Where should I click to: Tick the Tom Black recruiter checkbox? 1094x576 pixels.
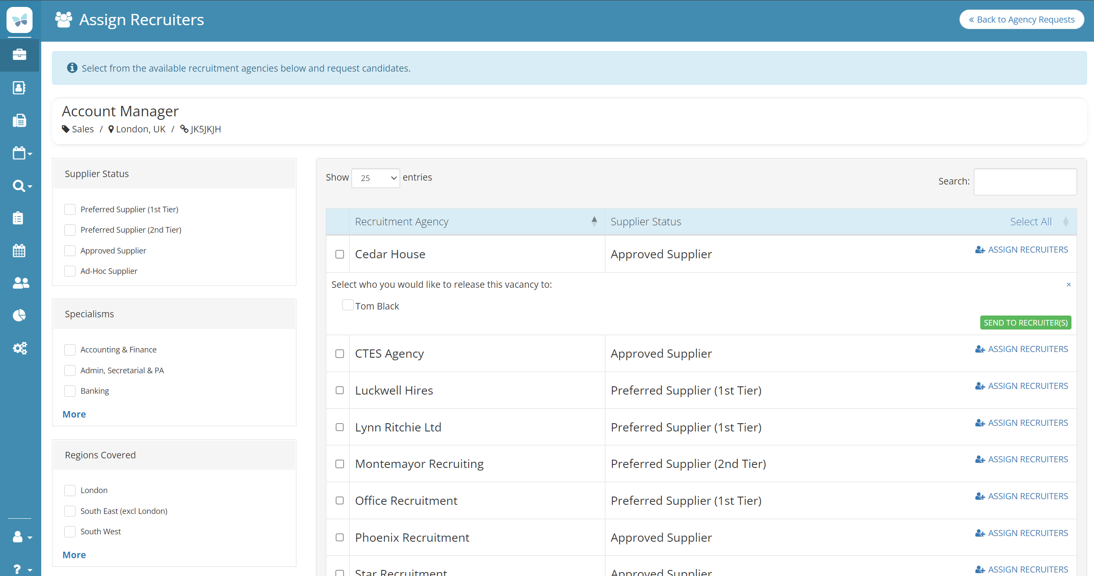coord(348,306)
